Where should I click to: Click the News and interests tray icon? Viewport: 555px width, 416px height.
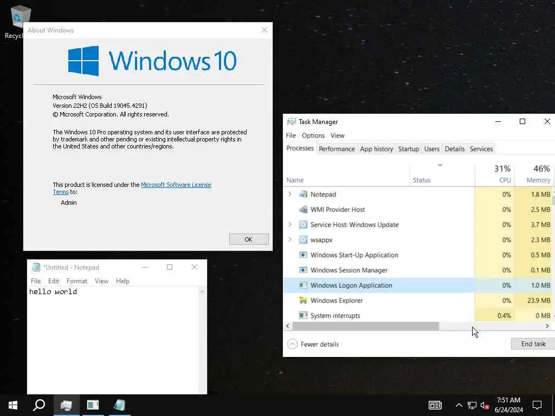point(435,405)
